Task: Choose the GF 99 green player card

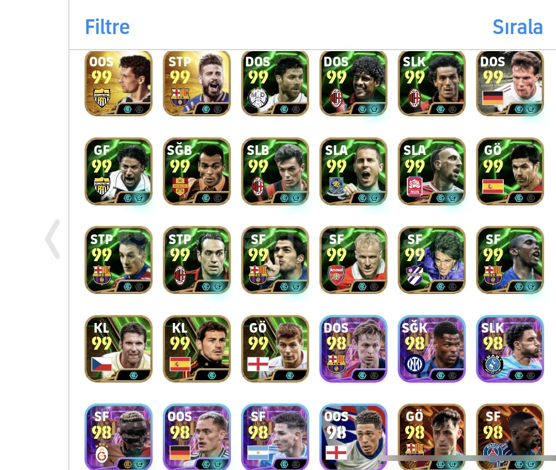Action: tap(119, 171)
